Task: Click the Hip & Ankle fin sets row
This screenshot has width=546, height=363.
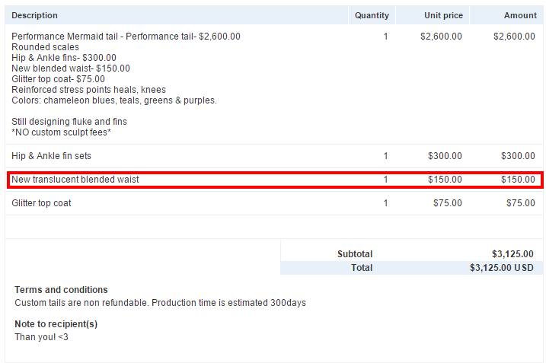Action: (52, 156)
